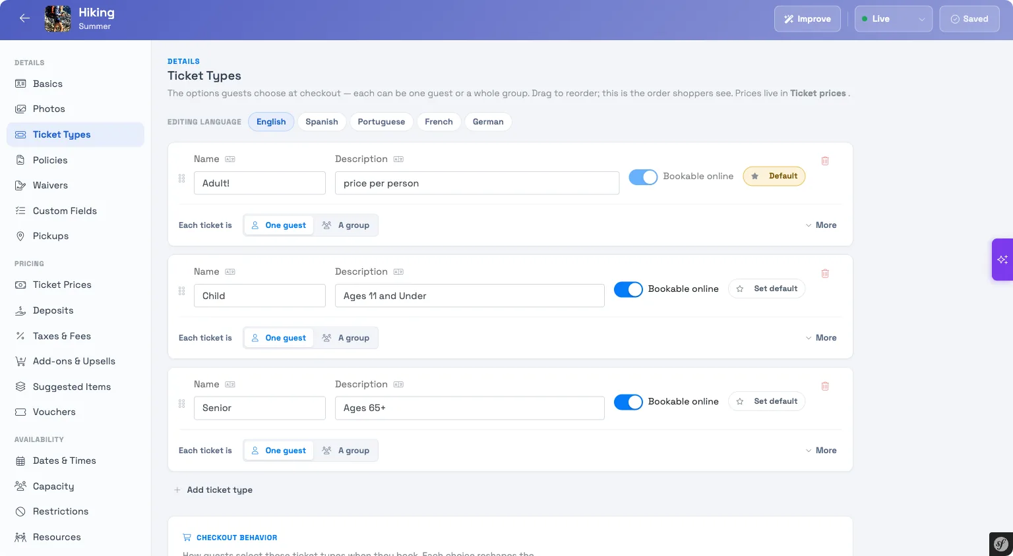Select One guest for Child ticket
The width and height of the screenshot is (1013, 556).
279,338
